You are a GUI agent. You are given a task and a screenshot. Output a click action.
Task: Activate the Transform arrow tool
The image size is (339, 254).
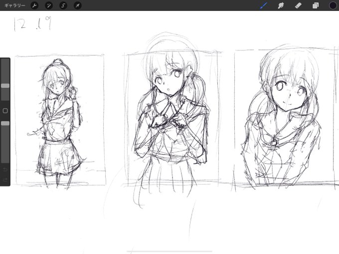[78, 5]
